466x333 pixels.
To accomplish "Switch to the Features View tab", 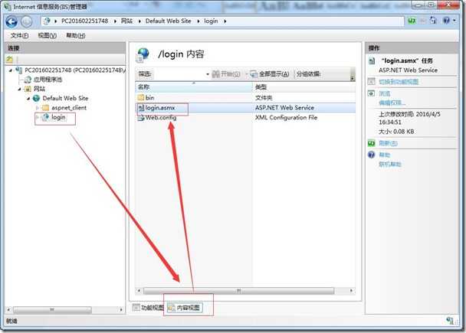I will click(148, 308).
